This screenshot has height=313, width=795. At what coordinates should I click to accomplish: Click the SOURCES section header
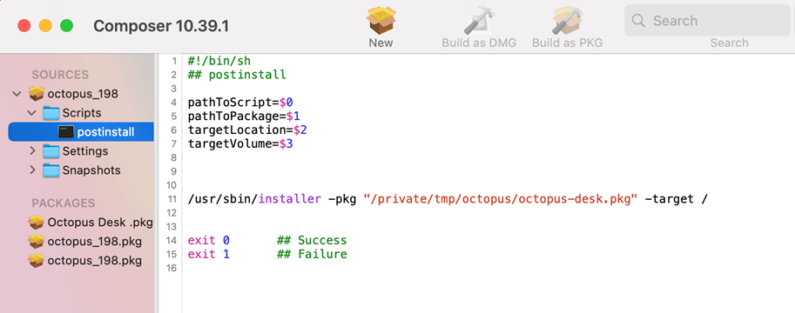click(x=60, y=75)
